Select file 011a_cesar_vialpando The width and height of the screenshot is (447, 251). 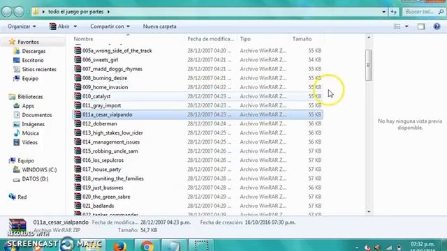pyautogui.click(x=198, y=114)
